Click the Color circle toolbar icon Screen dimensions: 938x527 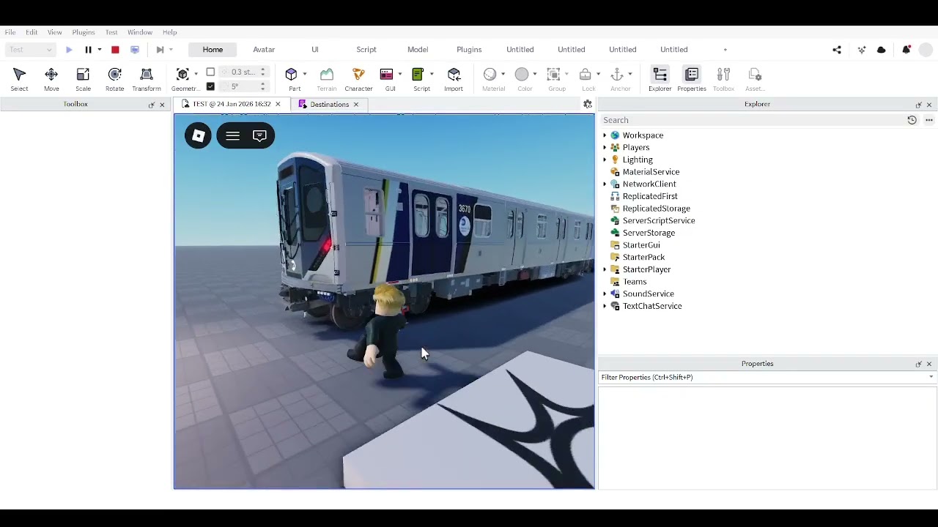pos(522,74)
